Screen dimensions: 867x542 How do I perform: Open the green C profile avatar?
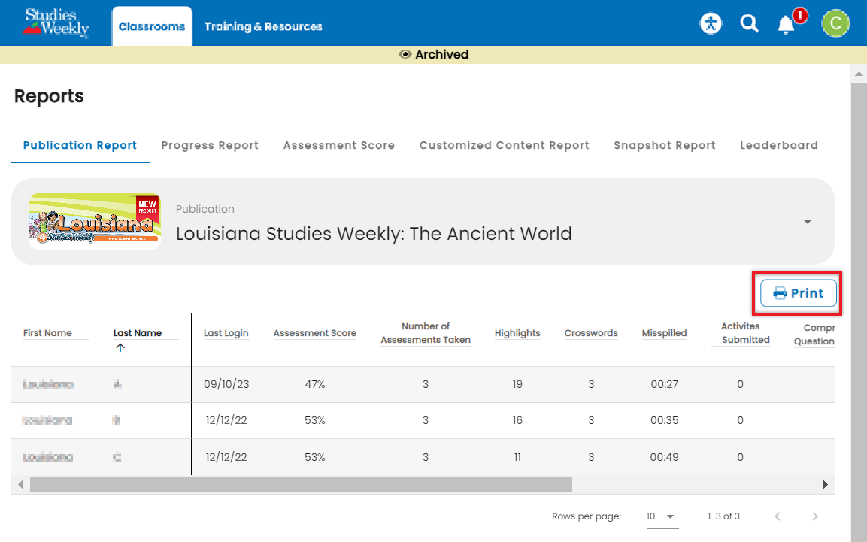coord(835,23)
